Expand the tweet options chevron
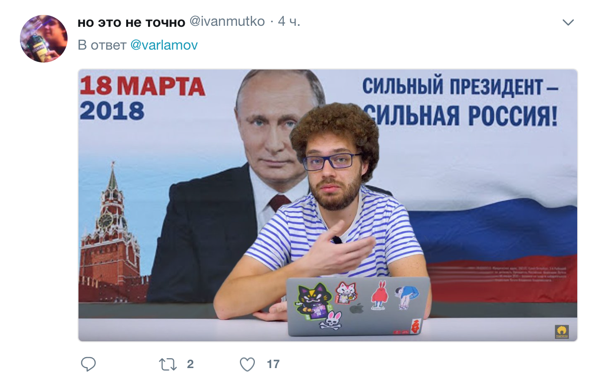 pyautogui.click(x=568, y=22)
